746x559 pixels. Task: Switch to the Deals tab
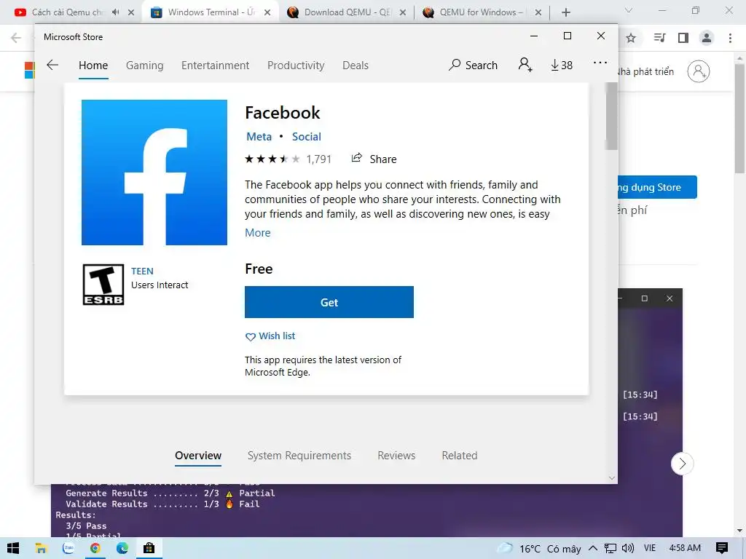(356, 66)
